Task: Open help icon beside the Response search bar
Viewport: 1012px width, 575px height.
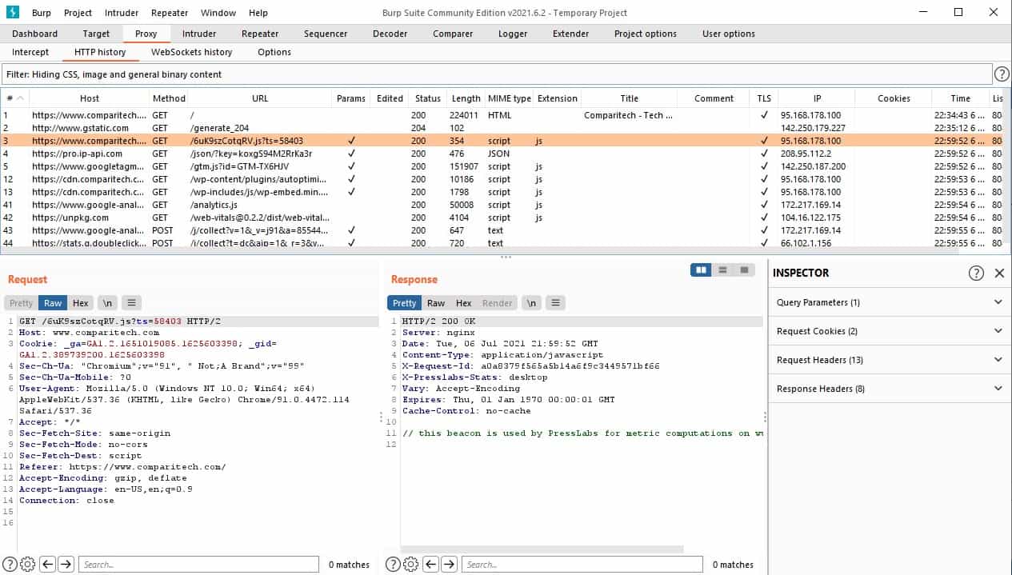Action: click(x=394, y=565)
